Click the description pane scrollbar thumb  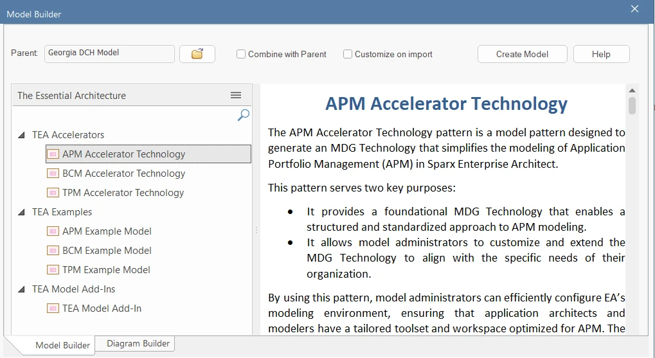[x=632, y=105]
